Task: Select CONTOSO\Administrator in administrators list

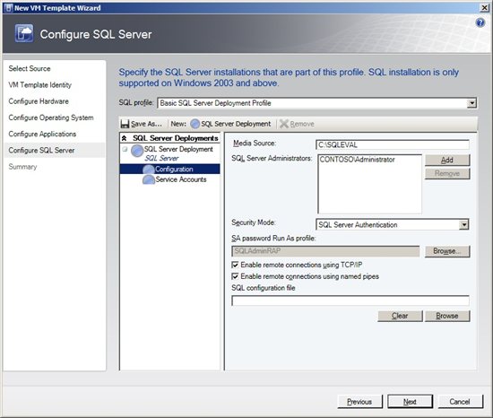Action: pos(357,160)
